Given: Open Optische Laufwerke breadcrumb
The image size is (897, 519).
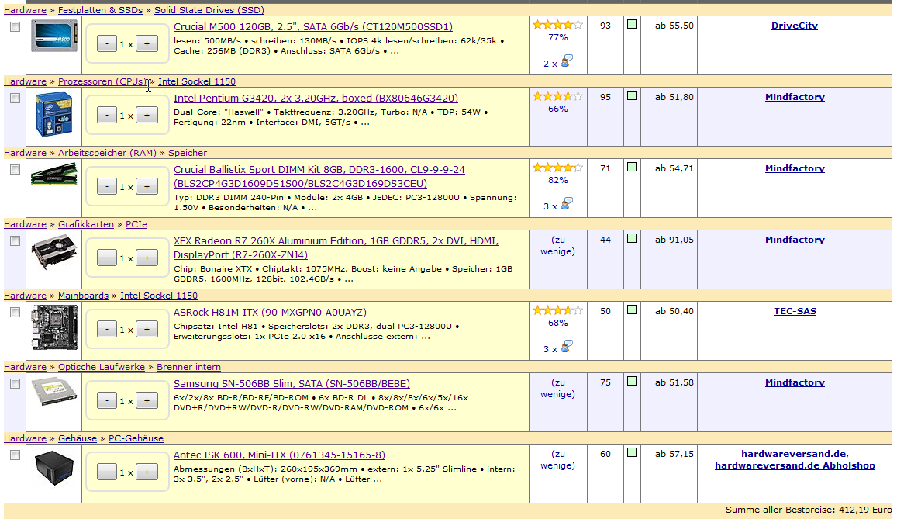Looking at the screenshot, I should click(x=102, y=367).
